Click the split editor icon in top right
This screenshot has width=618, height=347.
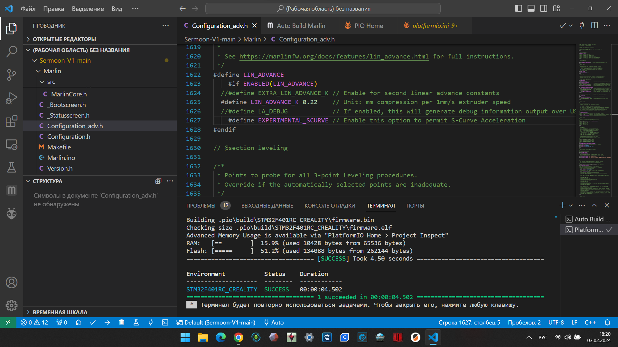[595, 25]
